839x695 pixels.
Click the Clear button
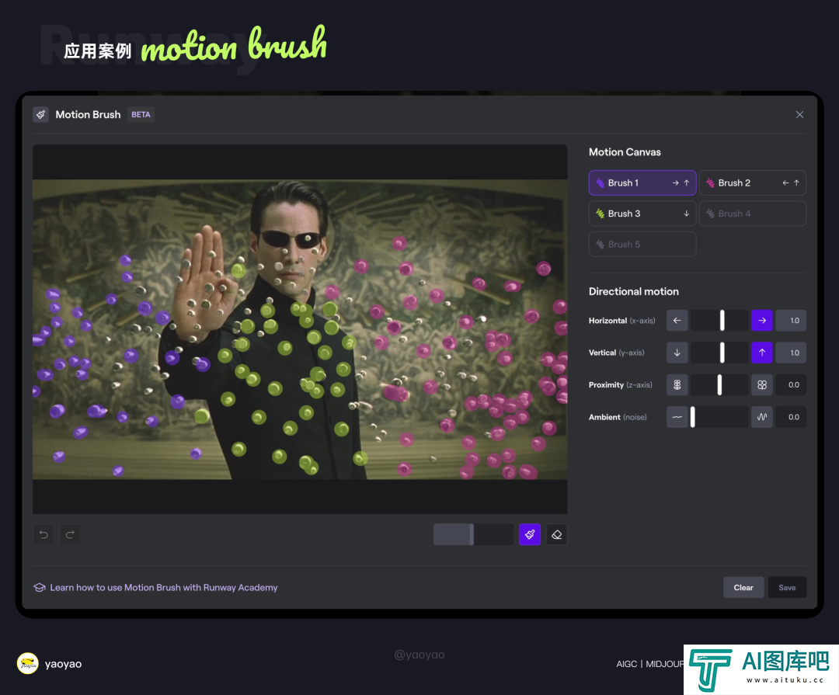pyautogui.click(x=743, y=588)
